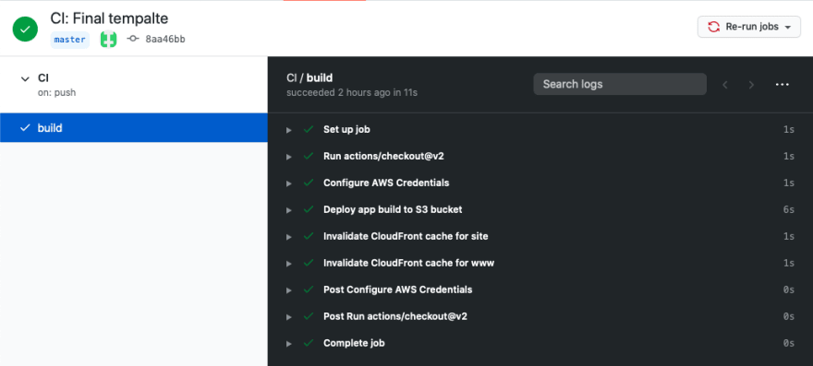Click the green workflow success status icon
Image resolution: width=813 pixels, height=366 pixels.
click(25, 29)
